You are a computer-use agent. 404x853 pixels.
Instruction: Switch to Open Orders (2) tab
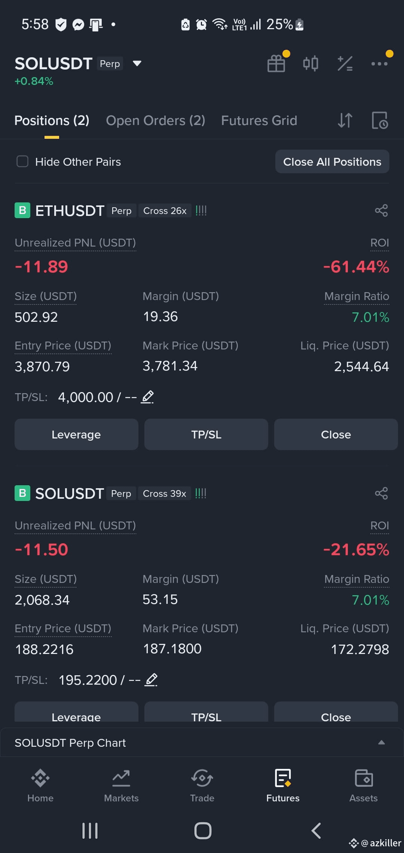[156, 120]
